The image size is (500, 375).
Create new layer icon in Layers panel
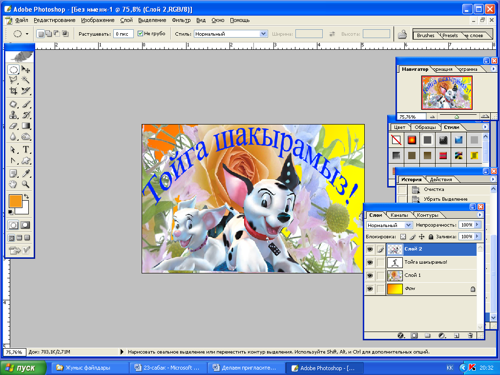[x=457, y=335]
